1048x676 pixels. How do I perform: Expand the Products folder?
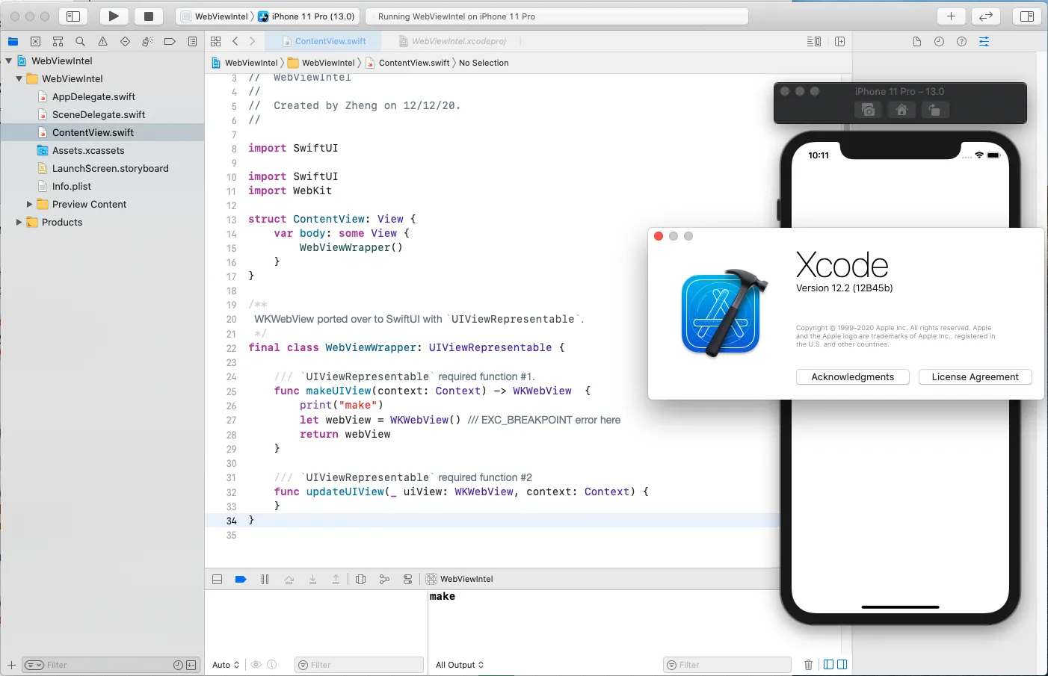(19, 222)
